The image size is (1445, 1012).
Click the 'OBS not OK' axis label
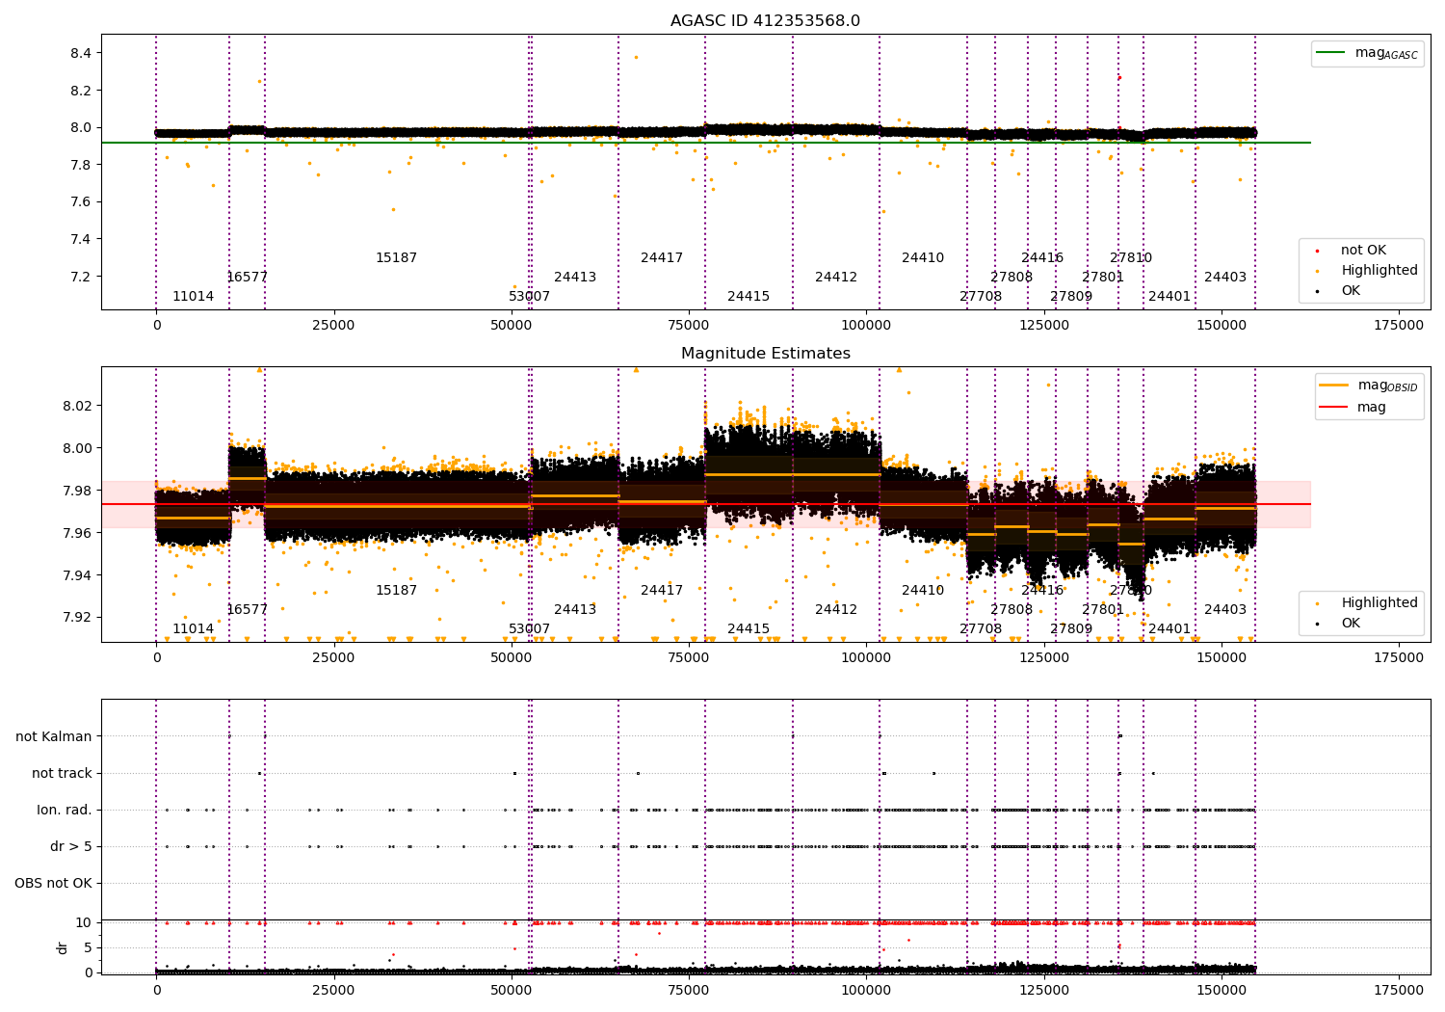(54, 883)
